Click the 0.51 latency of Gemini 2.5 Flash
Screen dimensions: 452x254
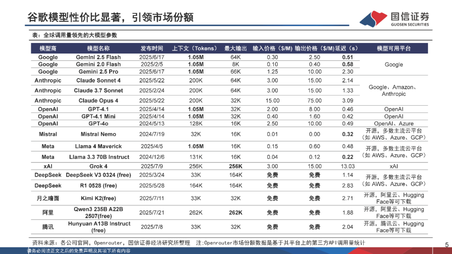pos(348,57)
